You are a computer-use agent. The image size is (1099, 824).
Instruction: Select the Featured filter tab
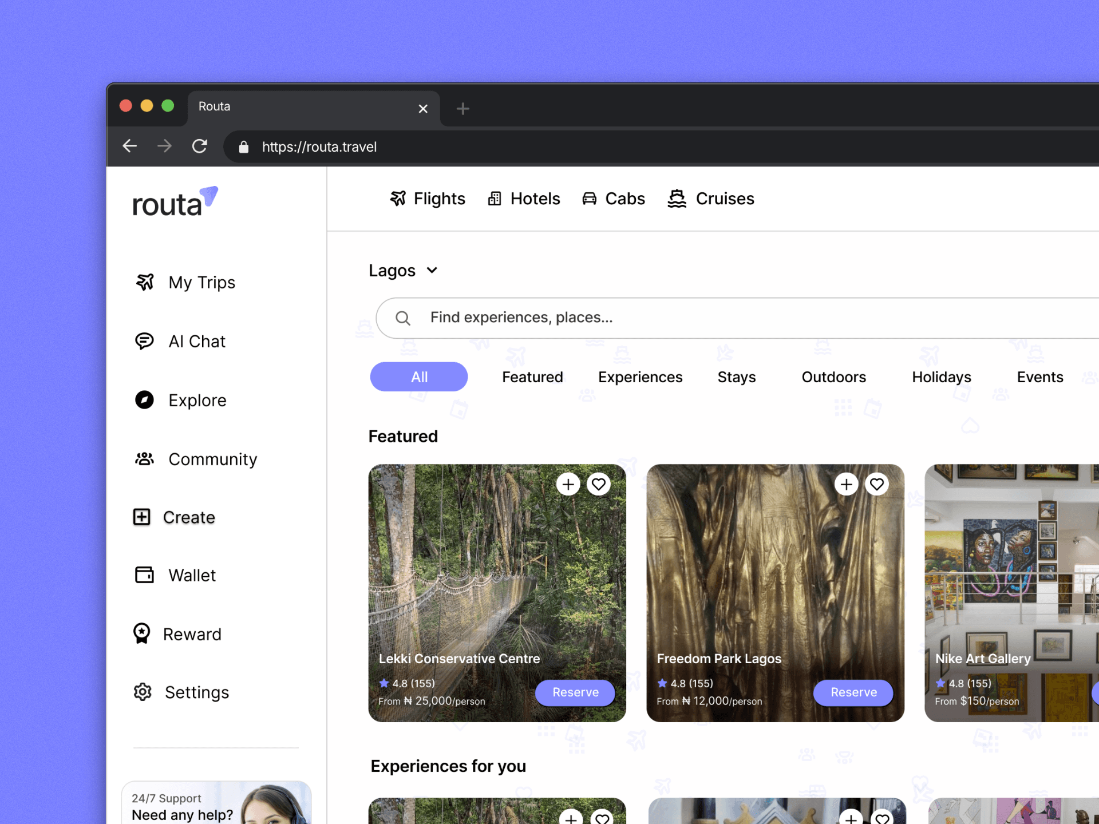coord(532,377)
